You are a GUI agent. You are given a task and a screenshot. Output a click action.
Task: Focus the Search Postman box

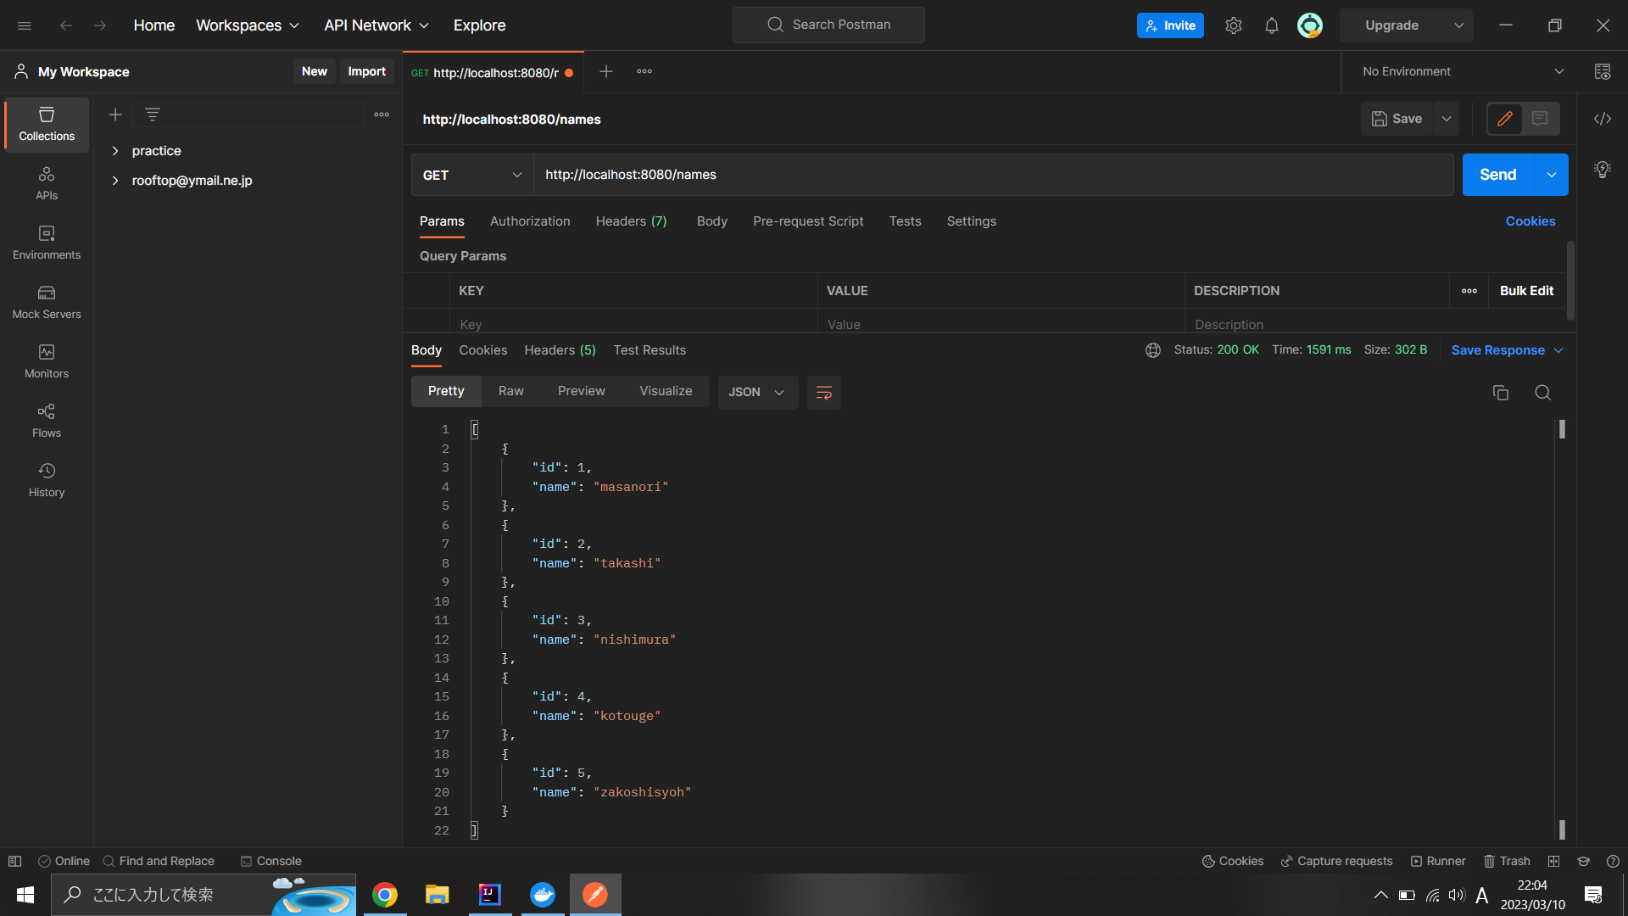click(x=828, y=25)
